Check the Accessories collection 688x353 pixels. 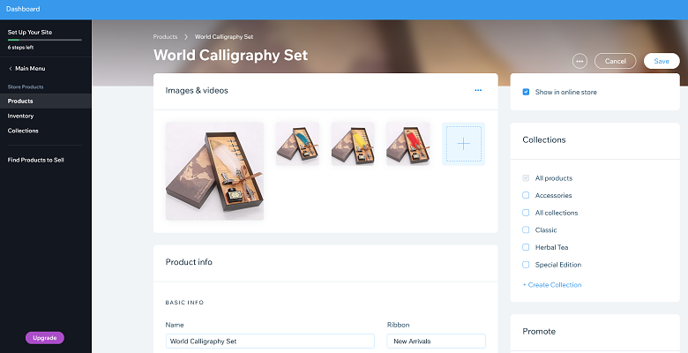point(526,195)
